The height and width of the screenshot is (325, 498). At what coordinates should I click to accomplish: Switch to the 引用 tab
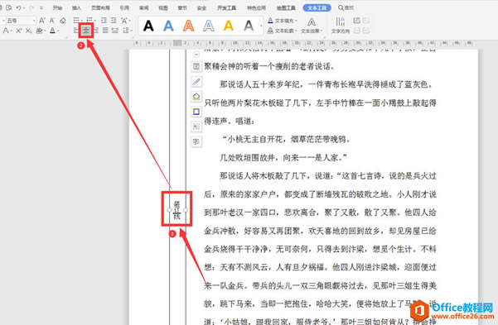tap(124, 8)
